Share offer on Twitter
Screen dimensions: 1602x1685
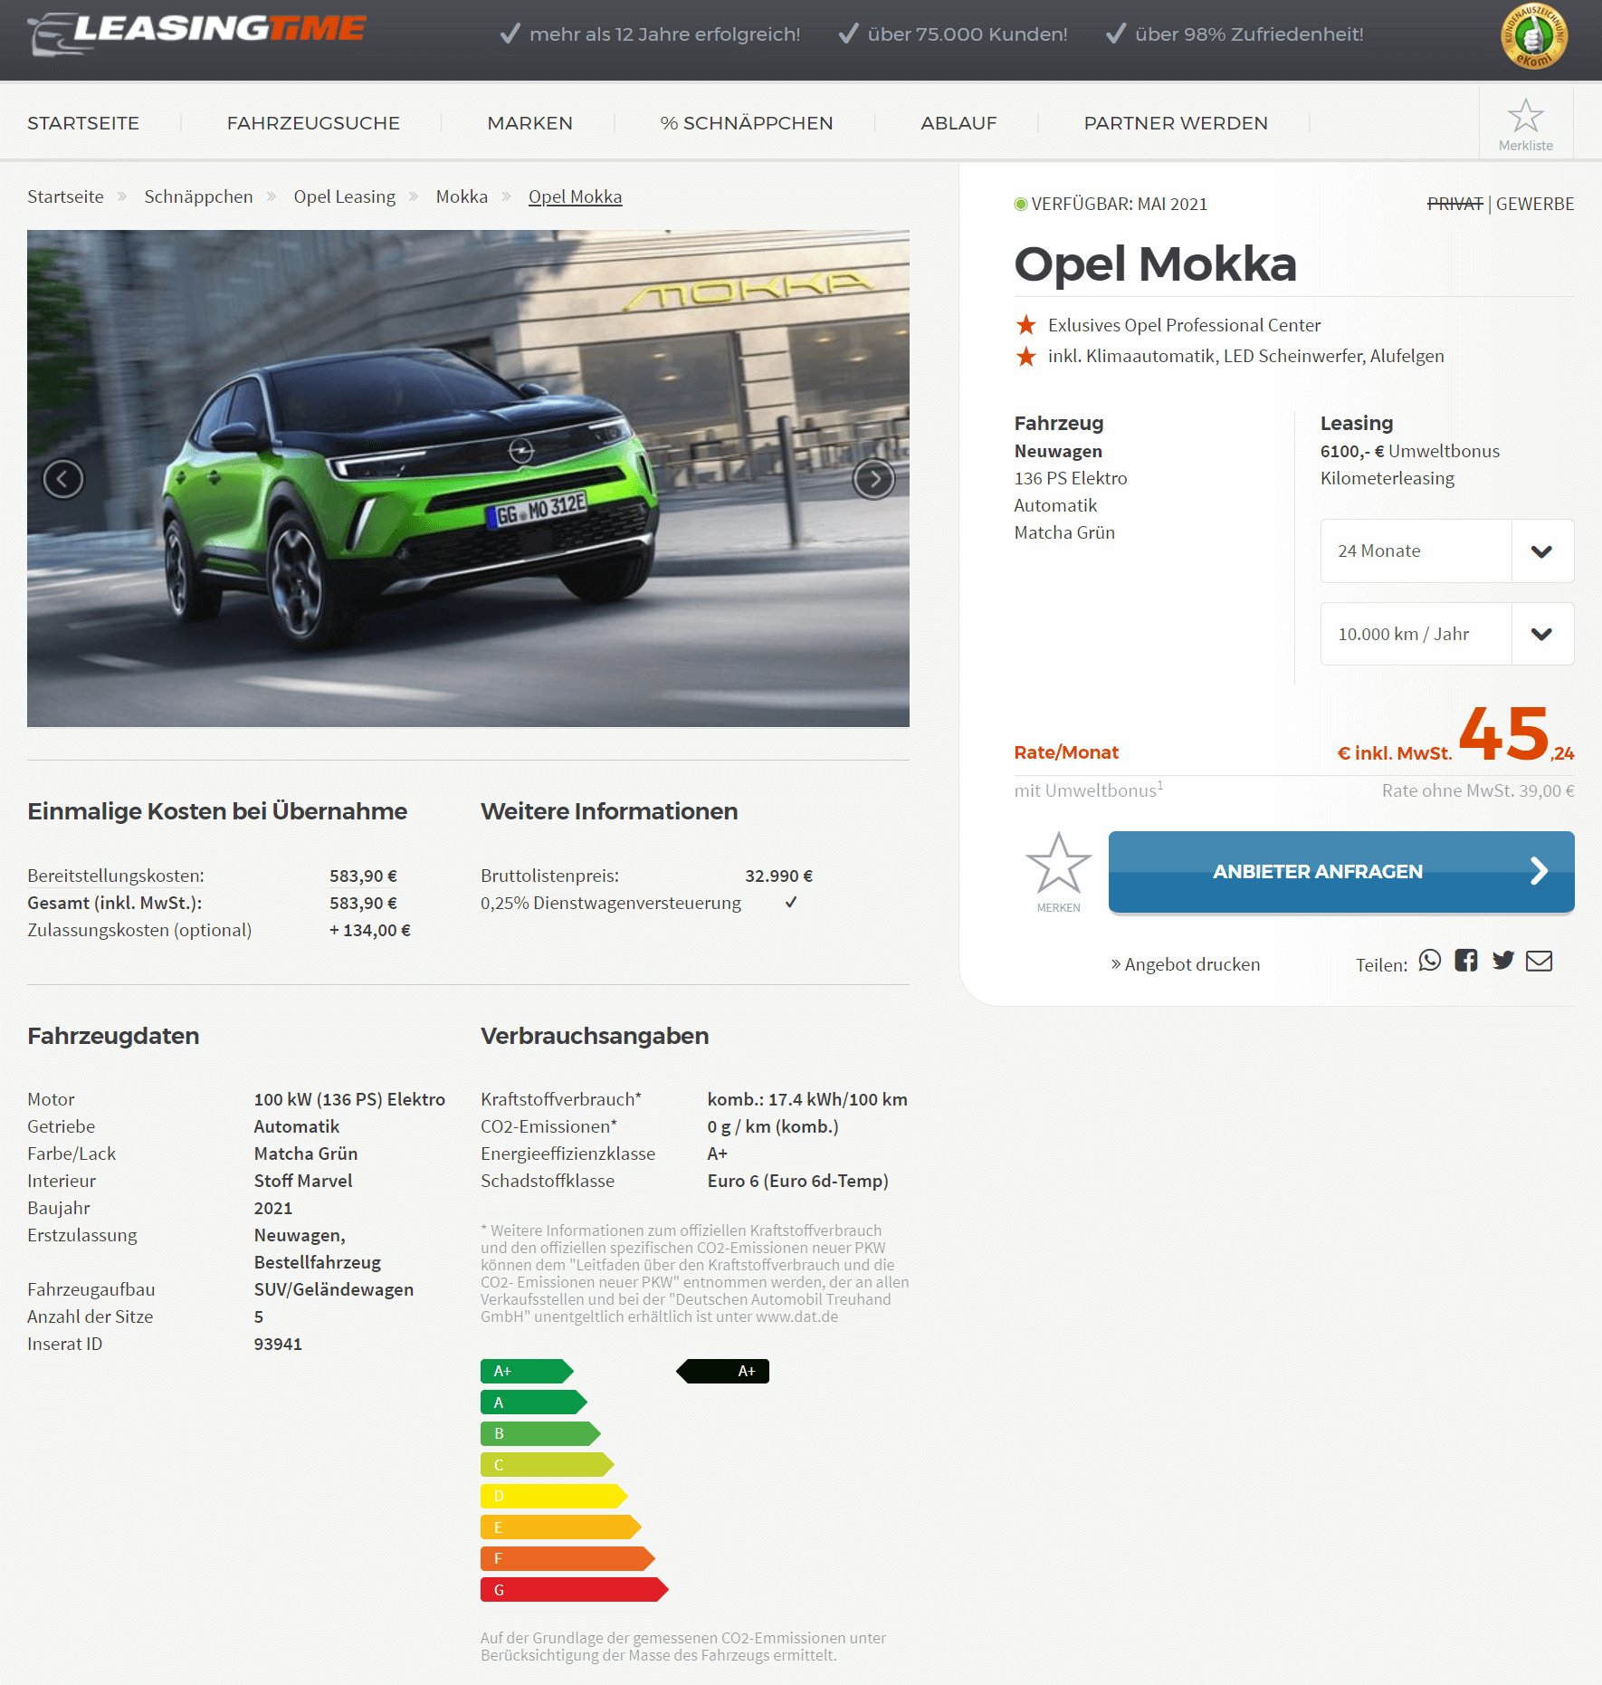(1503, 961)
